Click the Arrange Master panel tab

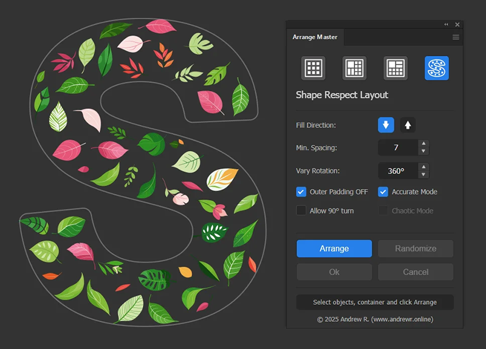click(x=315, y=38)
